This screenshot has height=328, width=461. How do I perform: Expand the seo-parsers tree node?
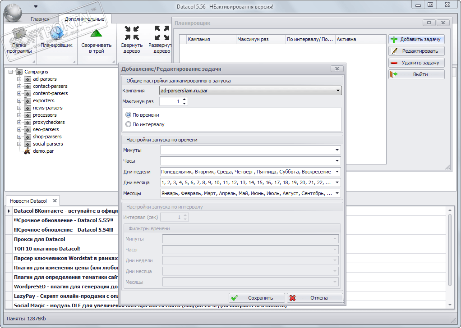coord(19,129)
